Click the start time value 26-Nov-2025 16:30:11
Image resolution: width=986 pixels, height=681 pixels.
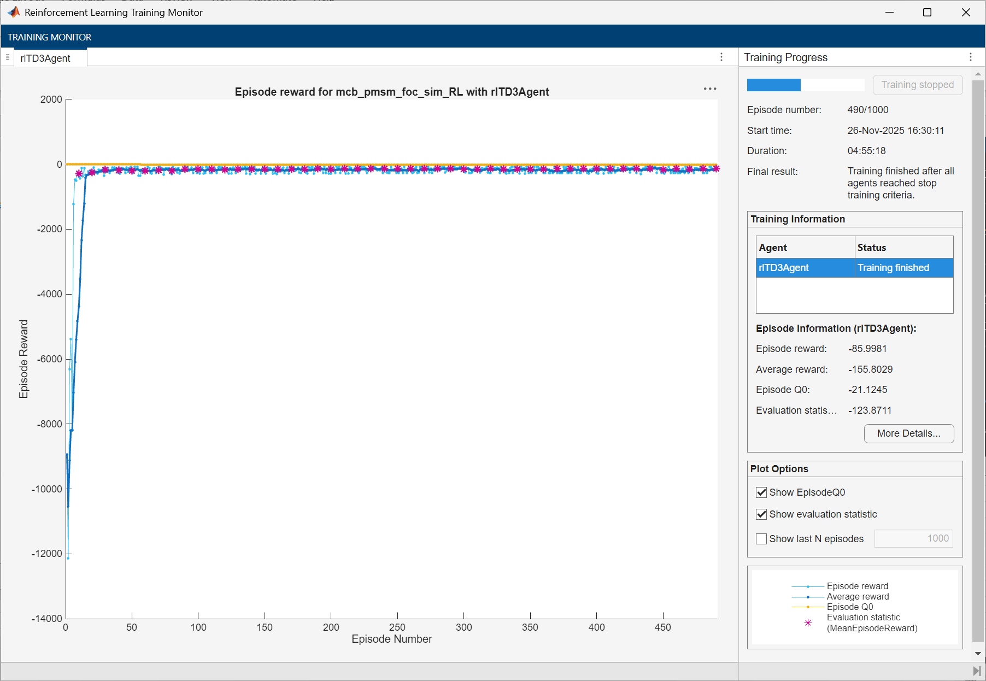(x=896, y=131)
